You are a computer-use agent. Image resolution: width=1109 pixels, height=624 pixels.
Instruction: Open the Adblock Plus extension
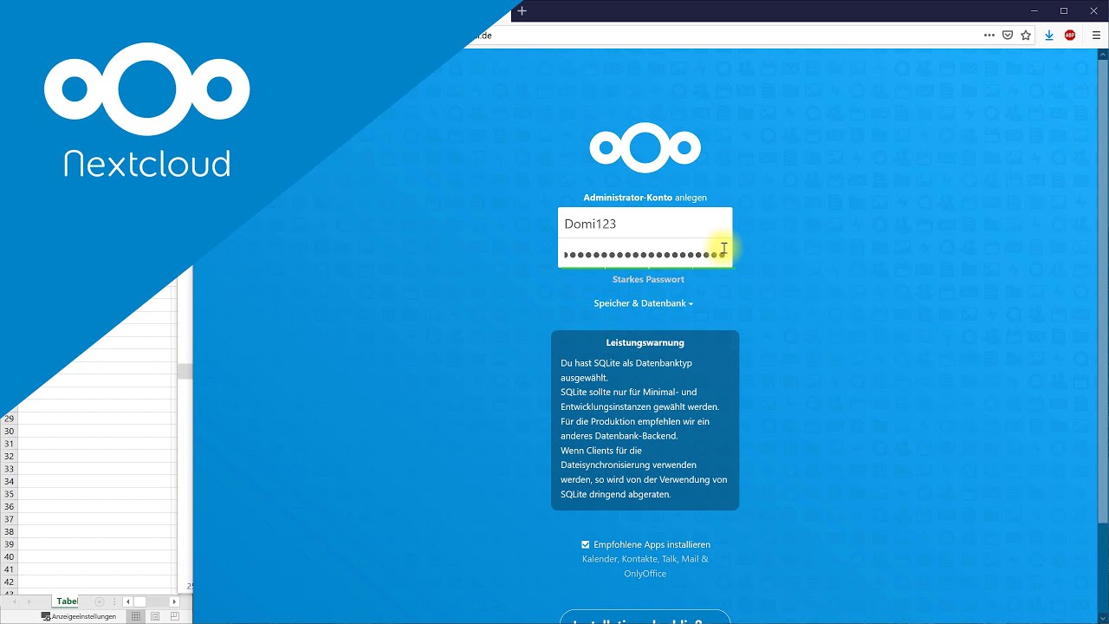tap(1070, 36)
